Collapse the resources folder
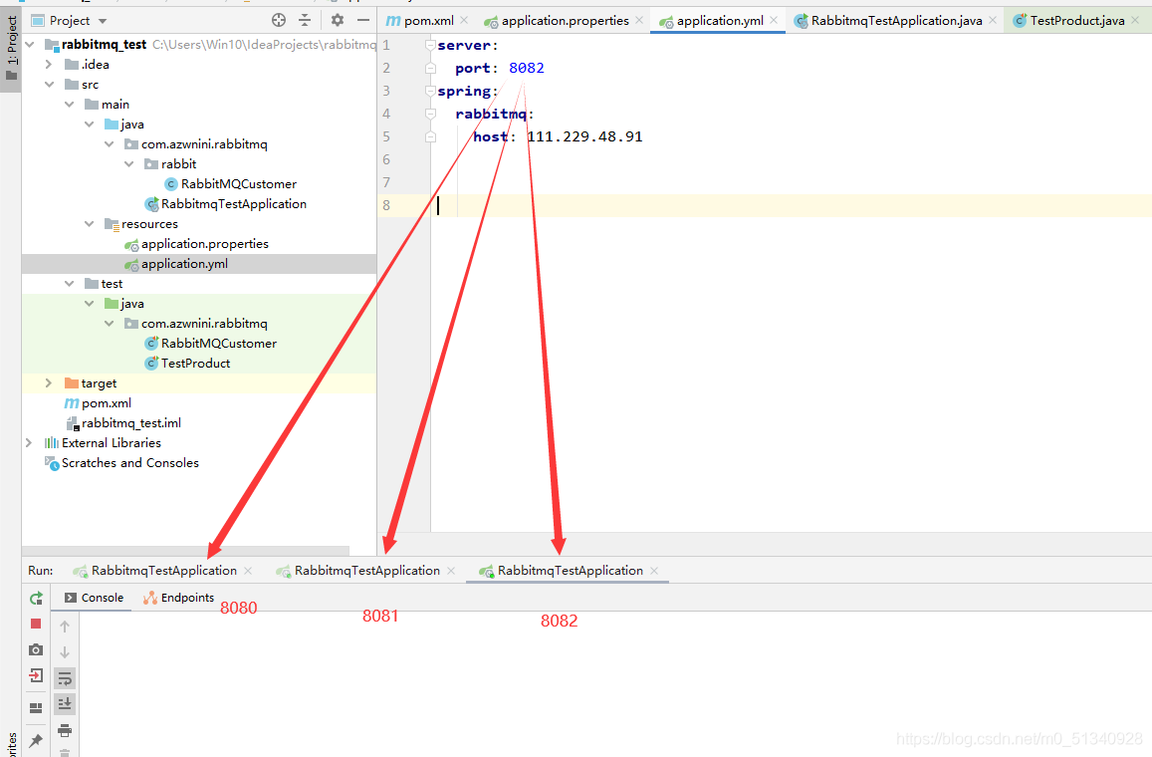 [89, 223]
